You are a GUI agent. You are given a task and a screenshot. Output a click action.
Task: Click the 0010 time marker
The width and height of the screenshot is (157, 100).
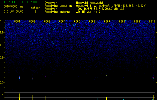(152, 21)
